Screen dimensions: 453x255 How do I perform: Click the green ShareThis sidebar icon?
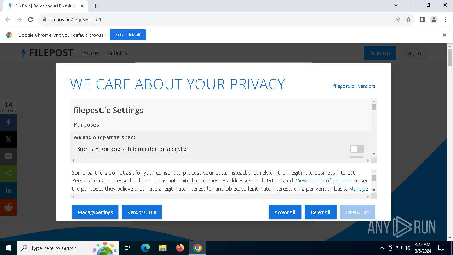click(x=8, y=173)
